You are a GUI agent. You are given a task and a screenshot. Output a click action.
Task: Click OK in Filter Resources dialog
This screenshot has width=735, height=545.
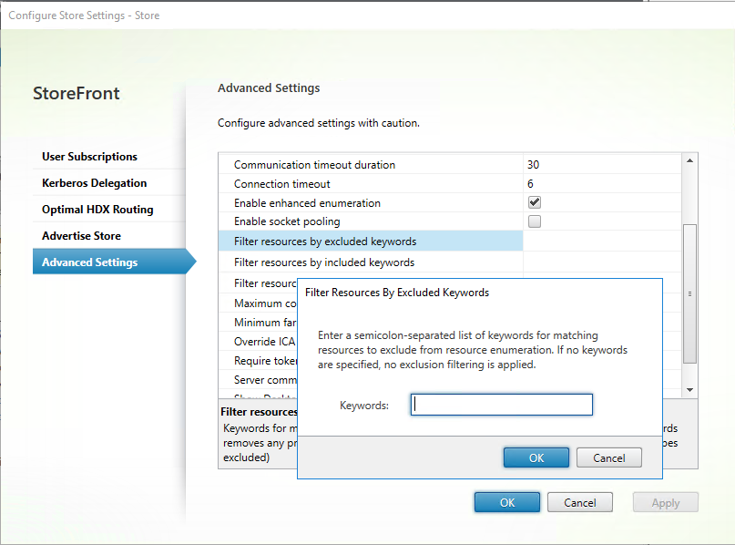(536, 458)
